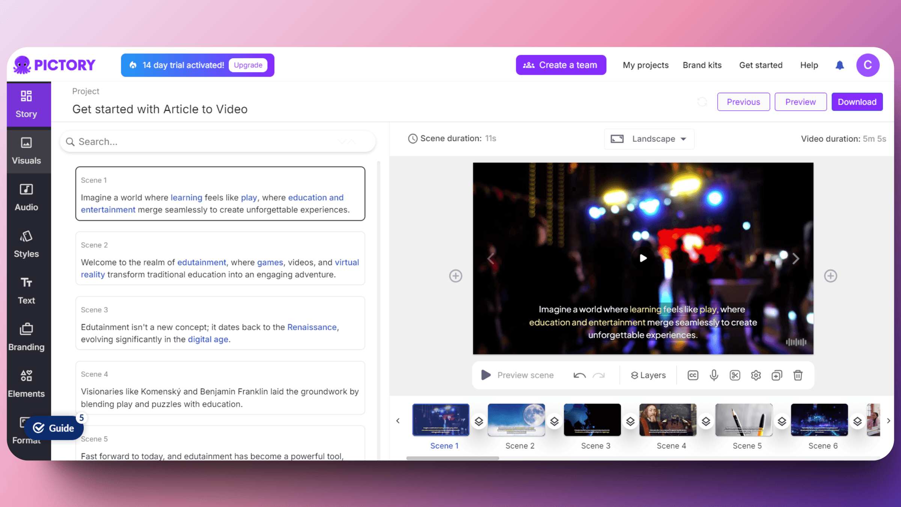Go to next visual with right chevron

click(x=796, y=258)
